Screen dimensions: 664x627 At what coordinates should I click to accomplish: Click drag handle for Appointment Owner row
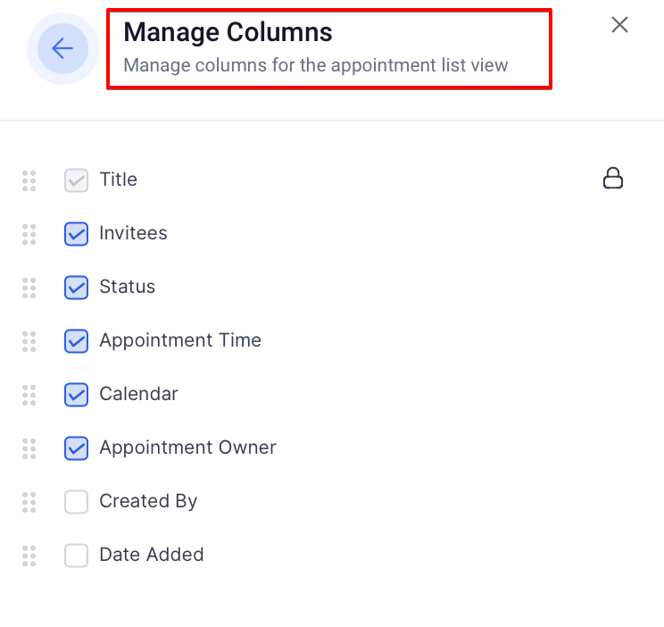click(29, 448)
